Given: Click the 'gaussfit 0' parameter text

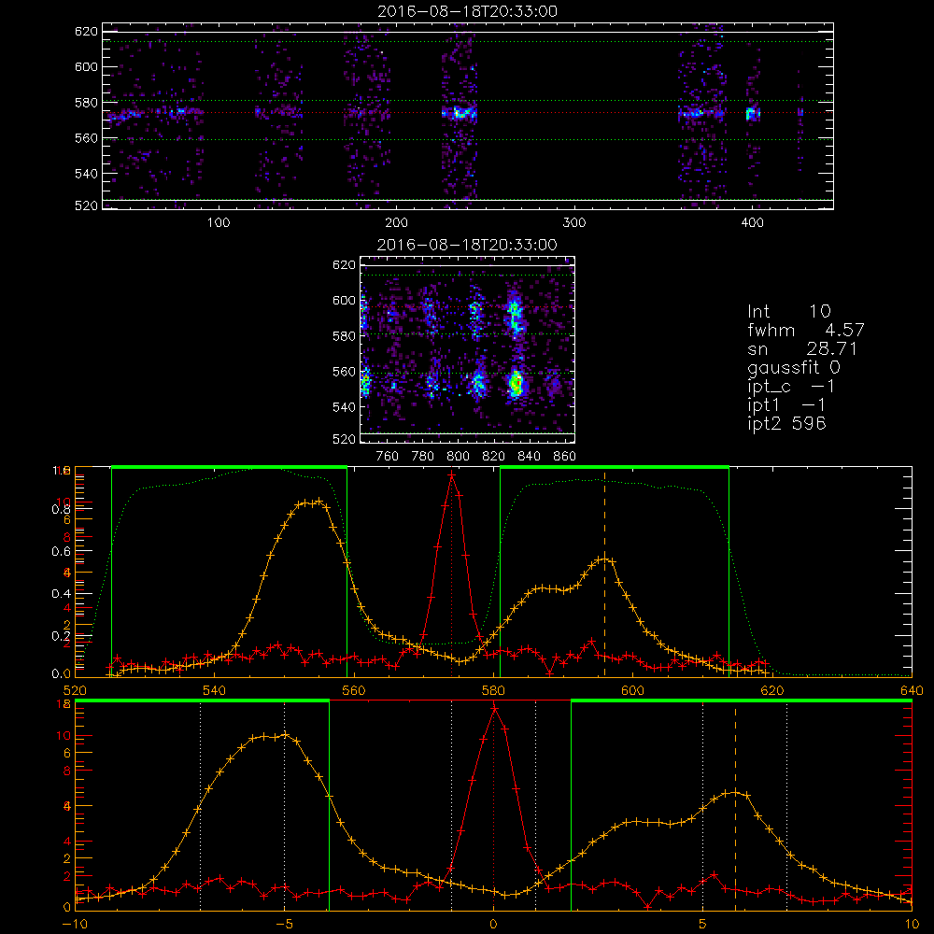Looking at the screenshot, I should [x=793, y=367].
